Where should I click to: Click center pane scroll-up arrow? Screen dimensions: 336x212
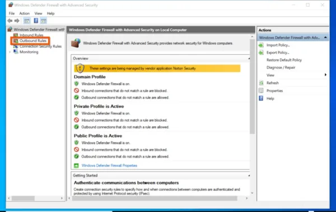pyautogui.click(x=252, y=37)
